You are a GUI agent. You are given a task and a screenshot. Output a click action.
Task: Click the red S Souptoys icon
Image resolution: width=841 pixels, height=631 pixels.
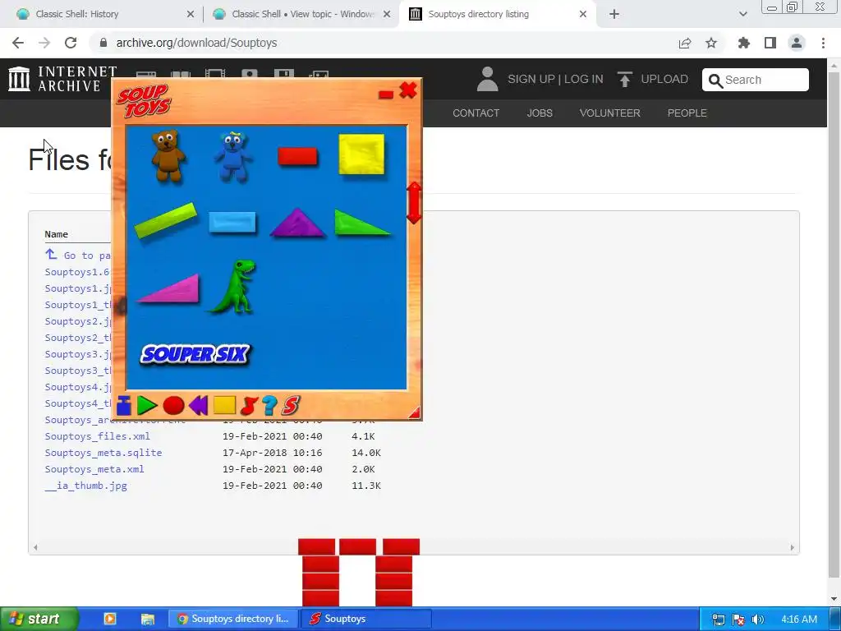point(291,406)
